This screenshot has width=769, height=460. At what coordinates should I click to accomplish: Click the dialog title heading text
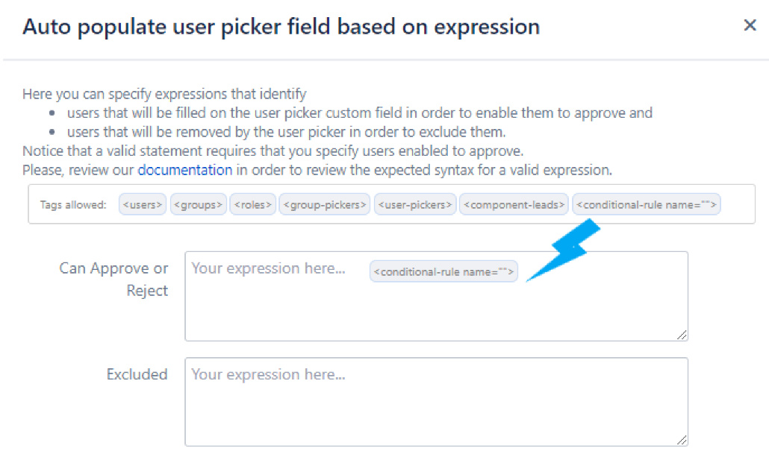[x=281, y=27]
